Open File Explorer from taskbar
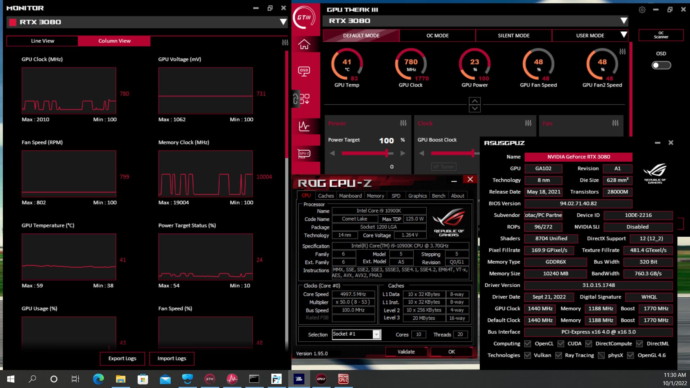690x388 pixels. click(120, 379)
